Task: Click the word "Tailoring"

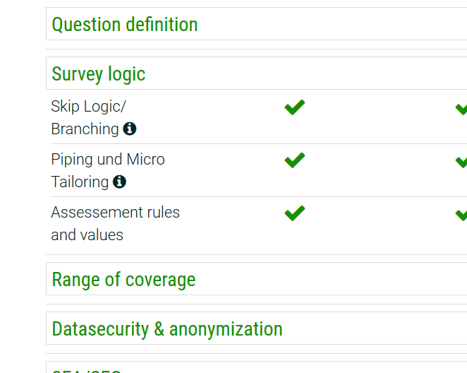Action: (80, 182)
